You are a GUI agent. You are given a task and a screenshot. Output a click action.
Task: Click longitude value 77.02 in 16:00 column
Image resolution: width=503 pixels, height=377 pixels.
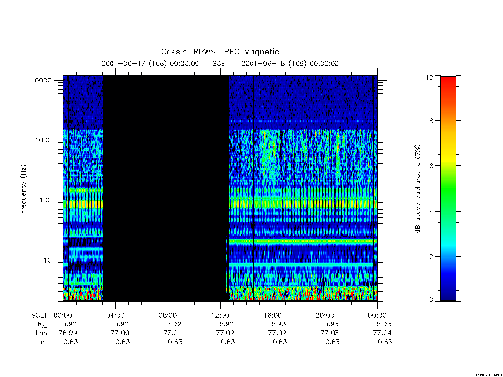[277, 333]
